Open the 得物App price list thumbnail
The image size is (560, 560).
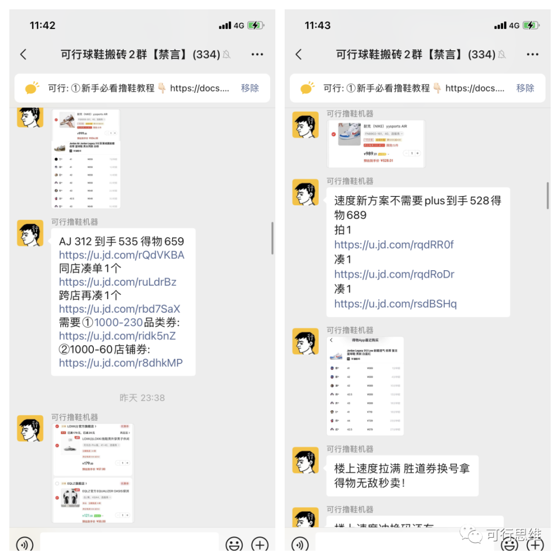coord(365,386)
